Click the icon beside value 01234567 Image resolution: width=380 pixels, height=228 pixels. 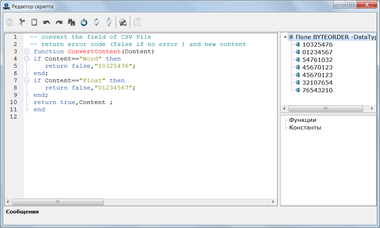(297, 52)
